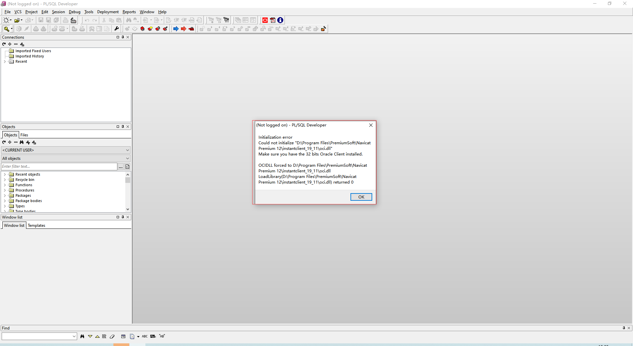Close the Connections panel
Image resolution: width=633 pixels, height=346 pixels.
click(x=128, y=37)
